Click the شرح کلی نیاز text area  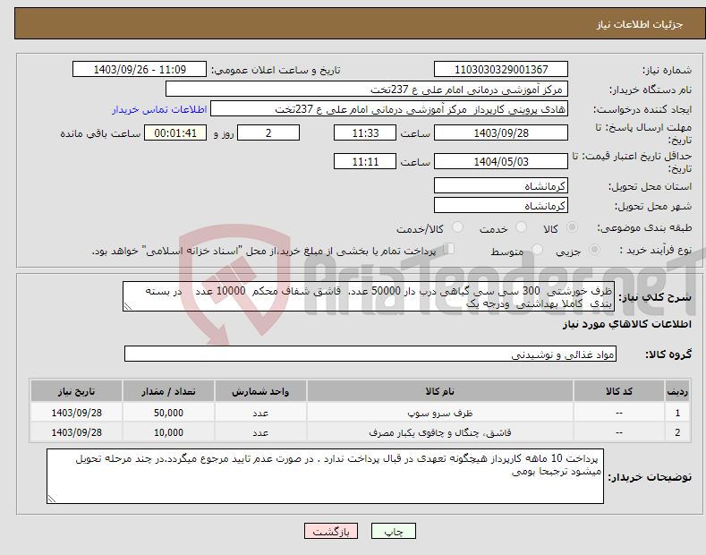(x=369, y=296)
